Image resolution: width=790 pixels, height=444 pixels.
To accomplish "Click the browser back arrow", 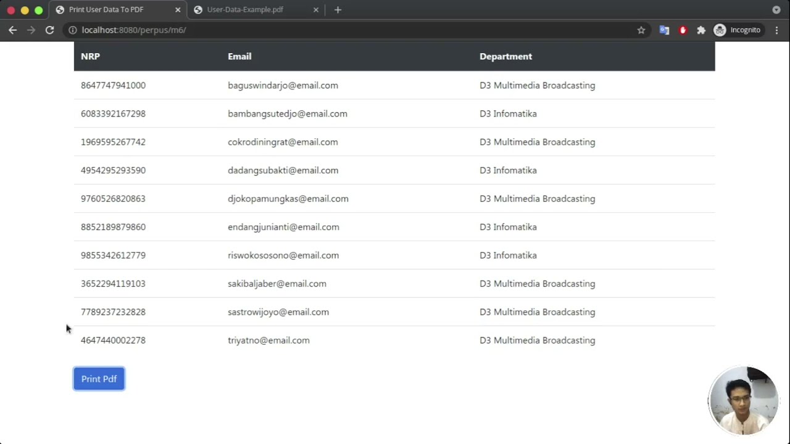I will (12, 30).
